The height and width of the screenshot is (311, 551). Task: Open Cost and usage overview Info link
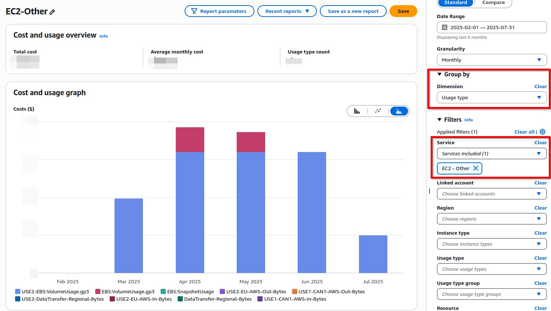pos(103,36)
